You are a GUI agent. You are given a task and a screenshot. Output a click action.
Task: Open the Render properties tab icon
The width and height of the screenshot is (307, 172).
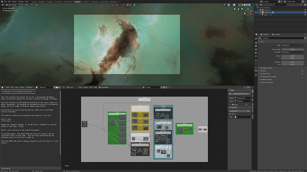256,43
